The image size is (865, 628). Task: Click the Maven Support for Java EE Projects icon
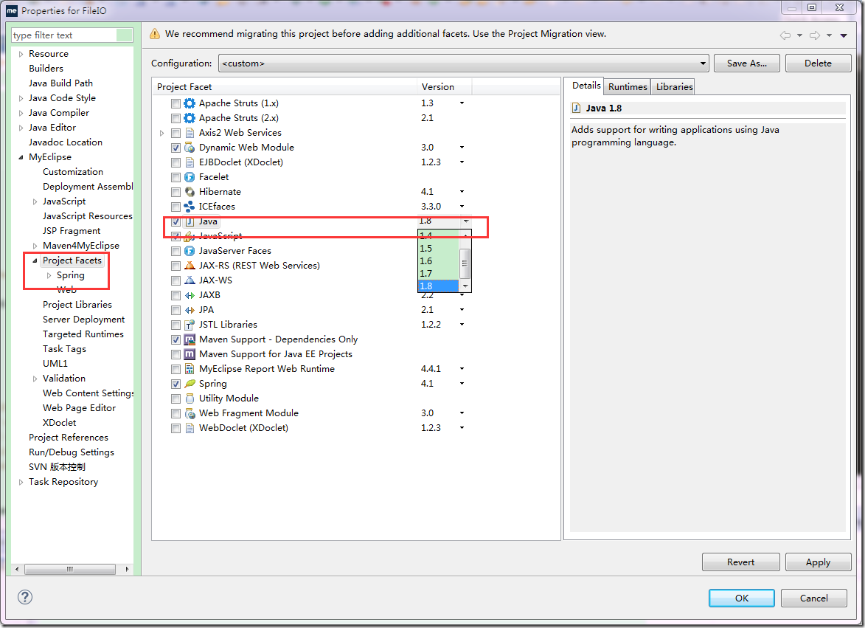pyautogui.click(x=190, y=354)
